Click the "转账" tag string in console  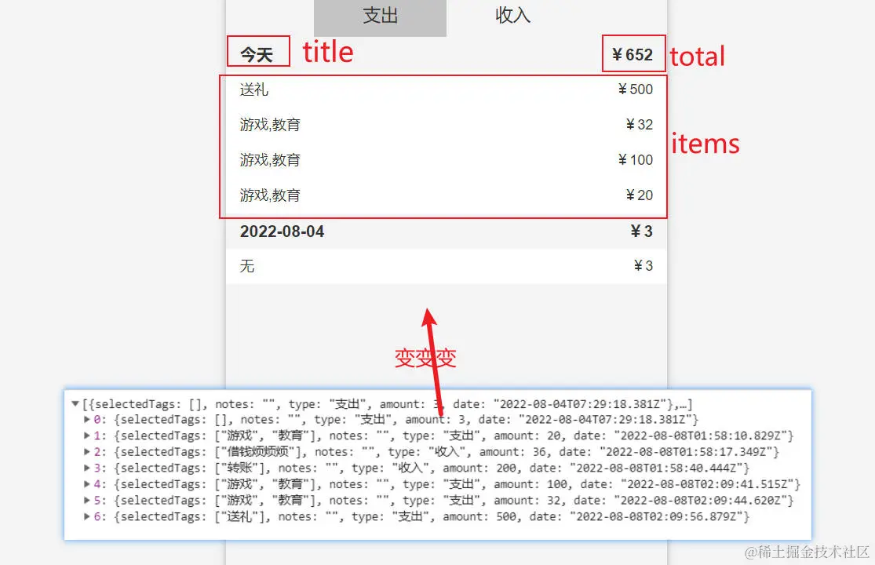pos(239,468)
